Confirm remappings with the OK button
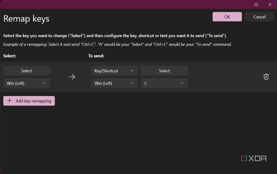The height and width of the screenshot is (174, 277). click(x=227, y=17)
